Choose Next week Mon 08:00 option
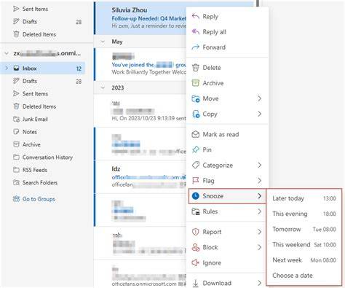The image size is (345, 288). coord(304,260)
